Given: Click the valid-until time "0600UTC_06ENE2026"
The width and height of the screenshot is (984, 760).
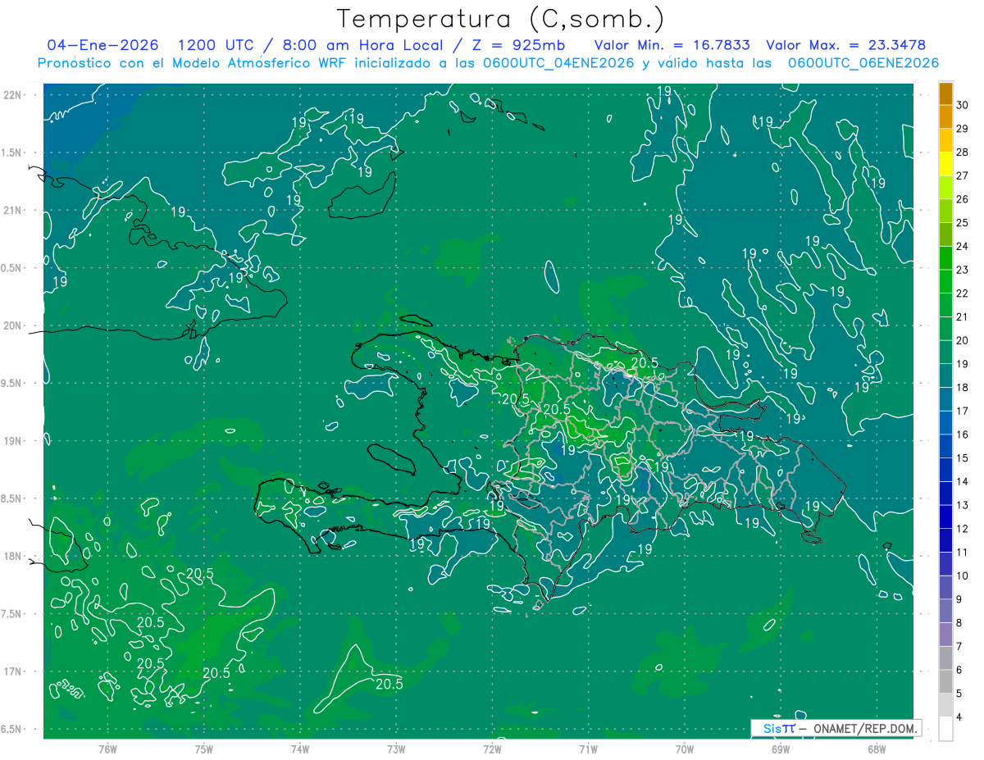Looking at the screenshot, I should click(x=863, y=63).
